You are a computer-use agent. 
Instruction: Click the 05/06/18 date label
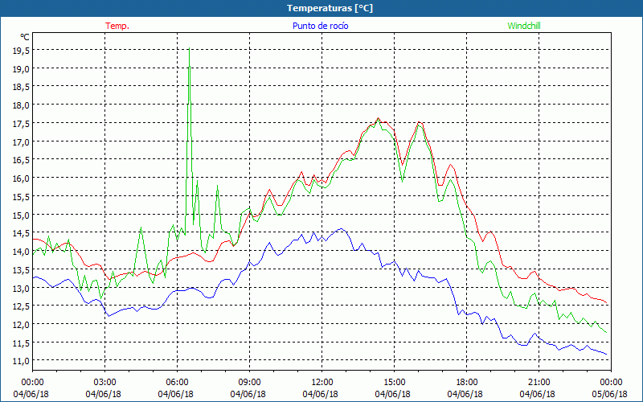click(x=609, y=394)
